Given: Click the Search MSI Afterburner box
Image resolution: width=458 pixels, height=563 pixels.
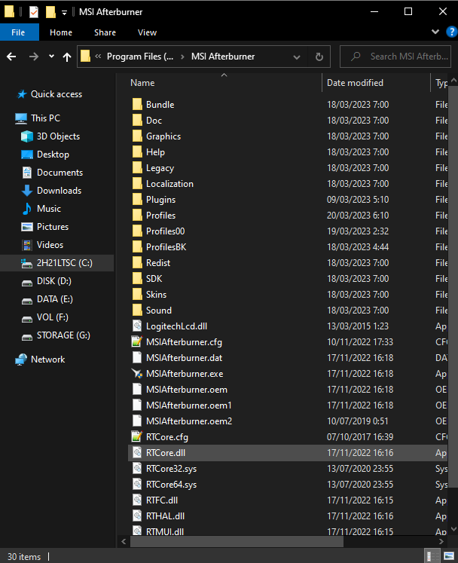Looking at the screenshot, I should tap(395, 57).
